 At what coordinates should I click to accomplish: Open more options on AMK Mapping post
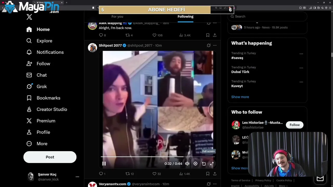[215, 23]
